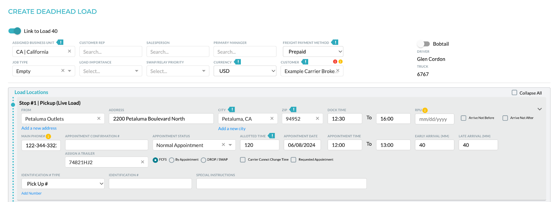Click Dock Time end field 16:00
This screenshot has width=559, height=202.
pos(393,118)
